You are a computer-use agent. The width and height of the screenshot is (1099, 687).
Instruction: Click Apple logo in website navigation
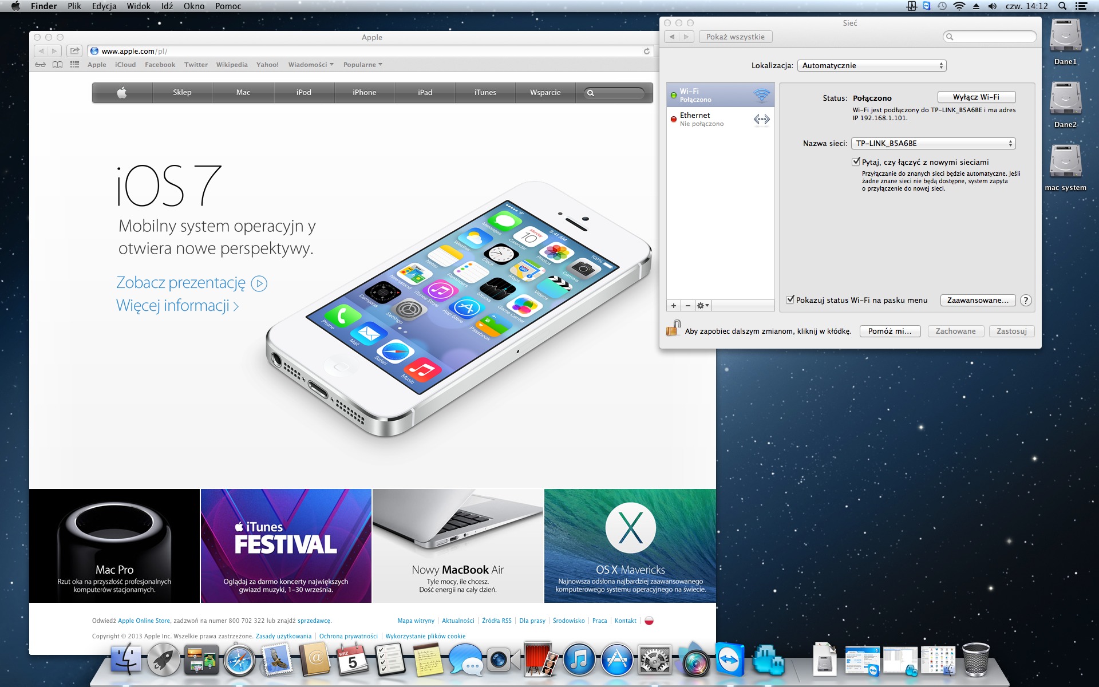pos(122,92)
